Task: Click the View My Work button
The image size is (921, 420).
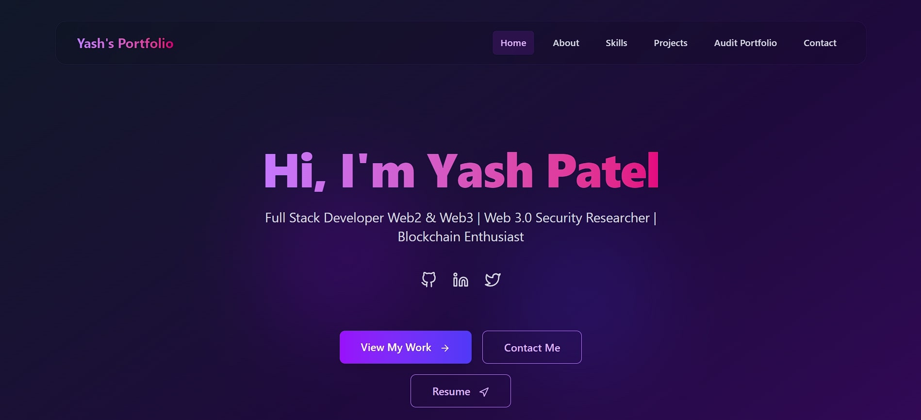Action: (406, 347)
